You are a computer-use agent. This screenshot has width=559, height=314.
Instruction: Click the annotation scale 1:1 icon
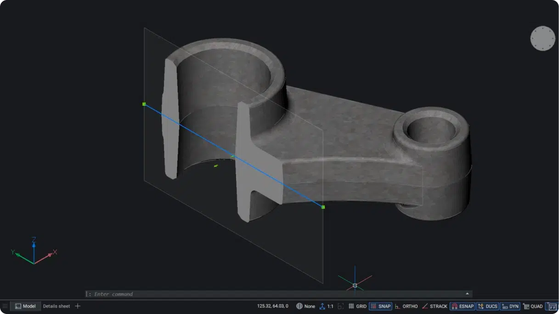click(326, 306)
